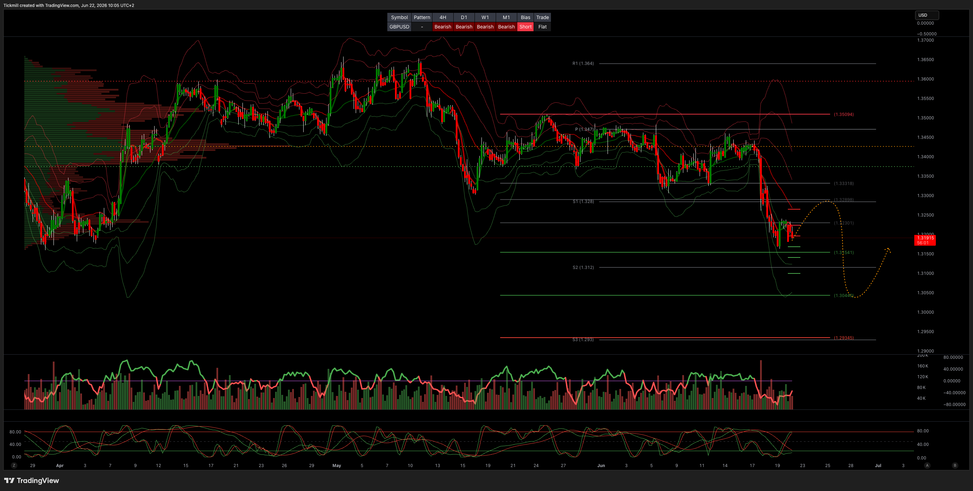Click the S3 (1.293) support label
Image resolution: width=973 pixels, height=491 pixels.
pos(583,340)
